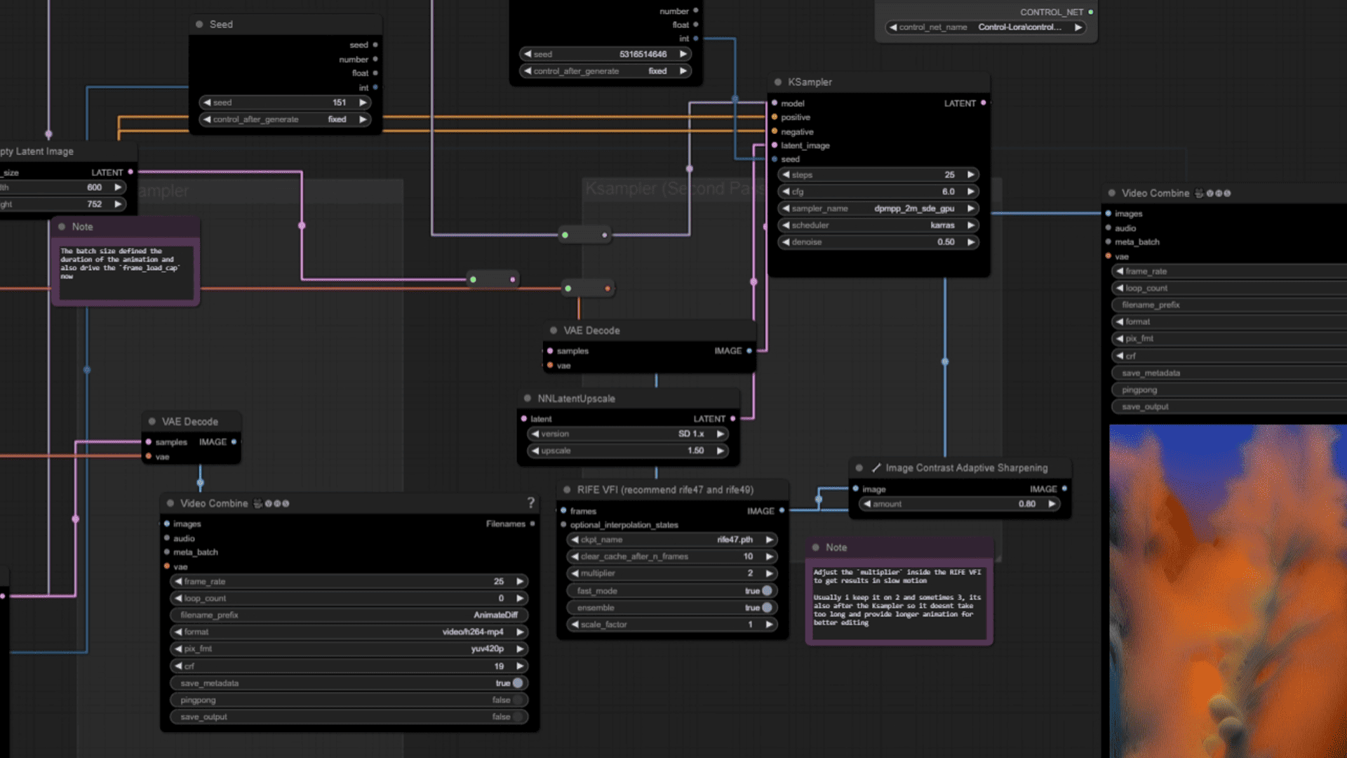Collapse the NNLatentUpscale node using its dot
Screen dimensions: 1347x758
pos(528,399)
